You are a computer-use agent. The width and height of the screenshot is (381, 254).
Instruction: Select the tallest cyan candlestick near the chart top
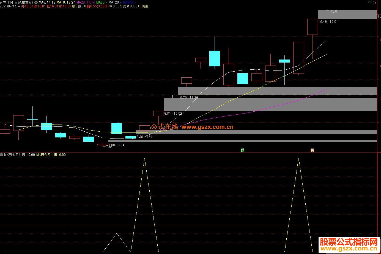click(x=215, y=58)
